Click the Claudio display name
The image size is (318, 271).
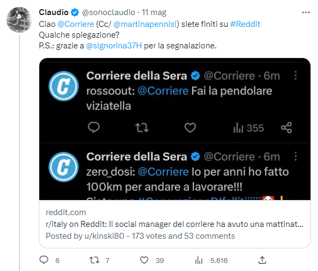point(54,12)
